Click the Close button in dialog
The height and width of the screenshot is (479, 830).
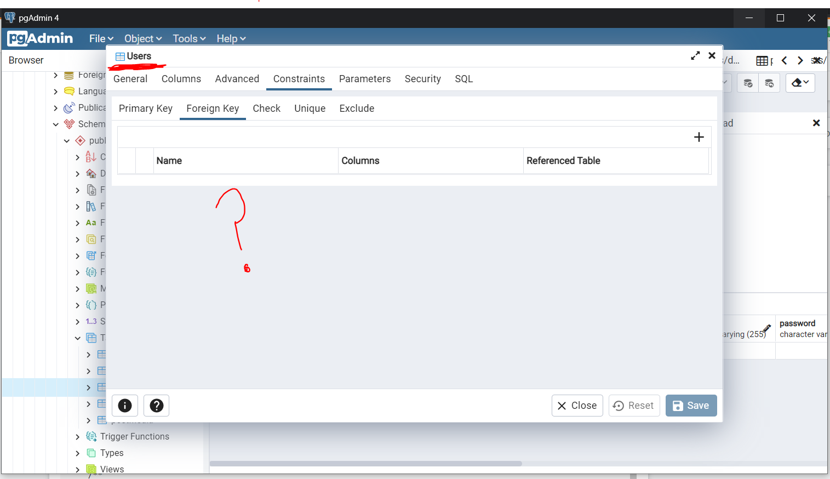pos(577,406)
